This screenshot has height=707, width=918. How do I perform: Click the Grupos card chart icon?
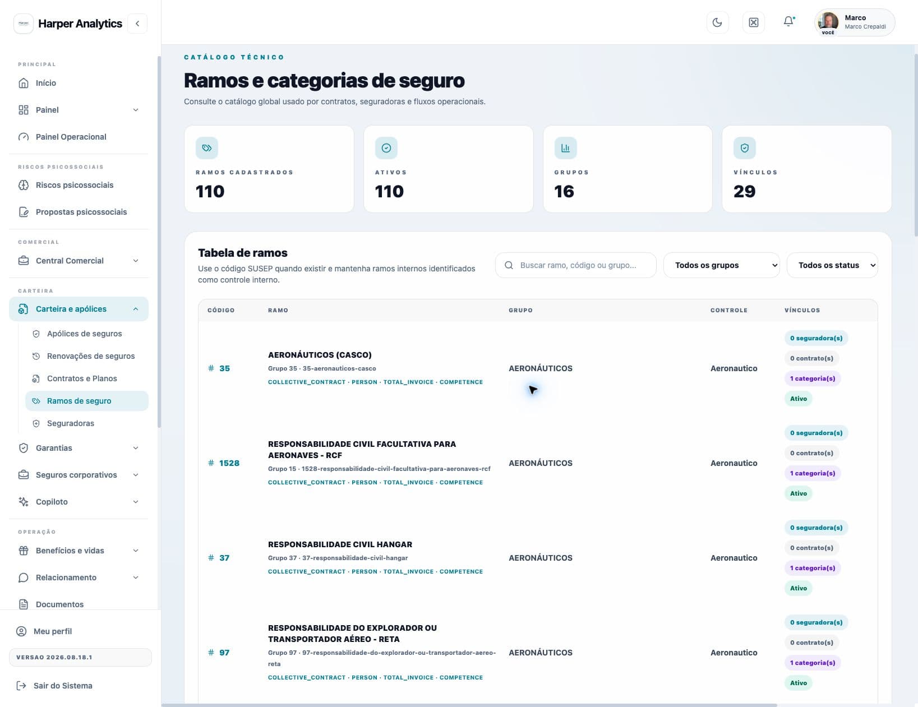565,148
